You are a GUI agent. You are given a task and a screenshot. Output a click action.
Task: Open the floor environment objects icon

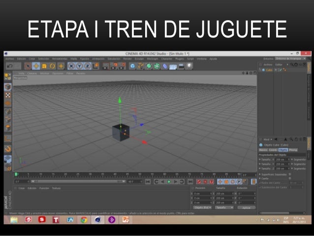tap(173, 67)
